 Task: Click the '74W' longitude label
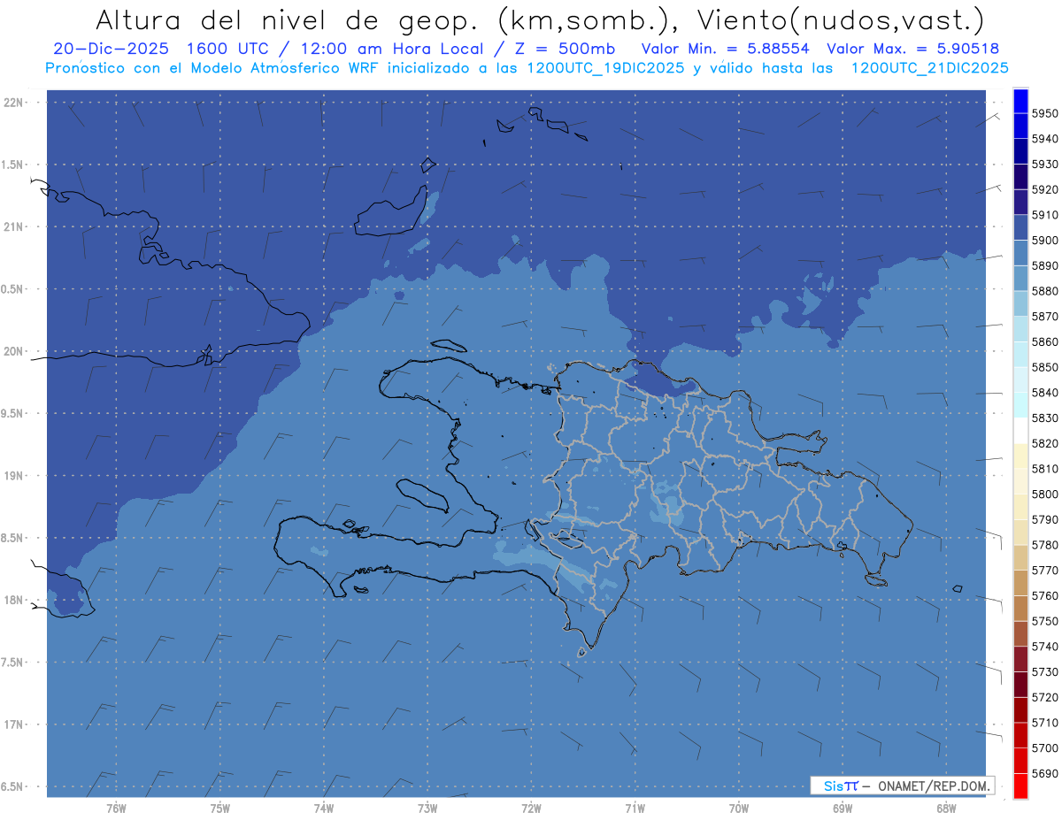pyautogui.click(x=323, y=808)
